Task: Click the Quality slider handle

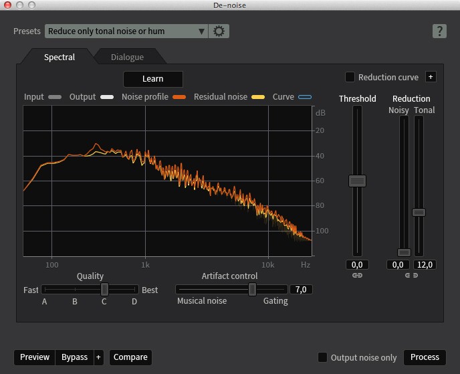Action: pyautogui.click(x=104, y=290)
